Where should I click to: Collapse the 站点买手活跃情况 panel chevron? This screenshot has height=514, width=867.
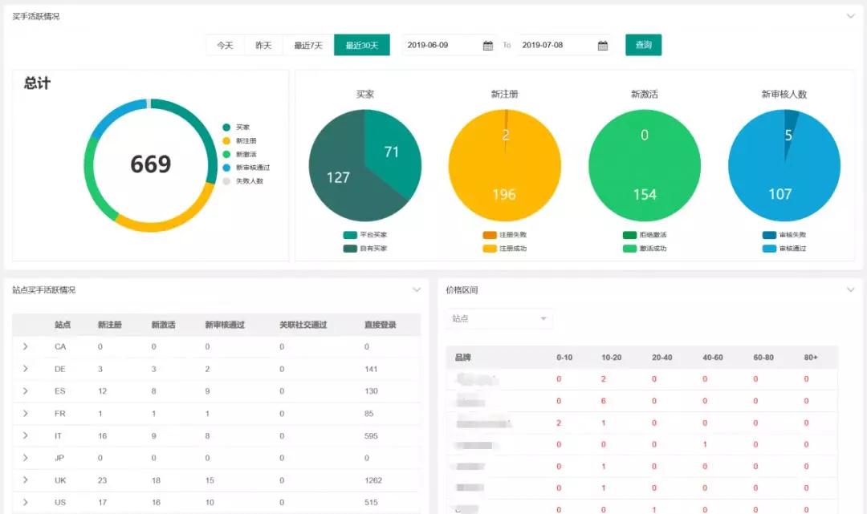[x=417, y=289]
